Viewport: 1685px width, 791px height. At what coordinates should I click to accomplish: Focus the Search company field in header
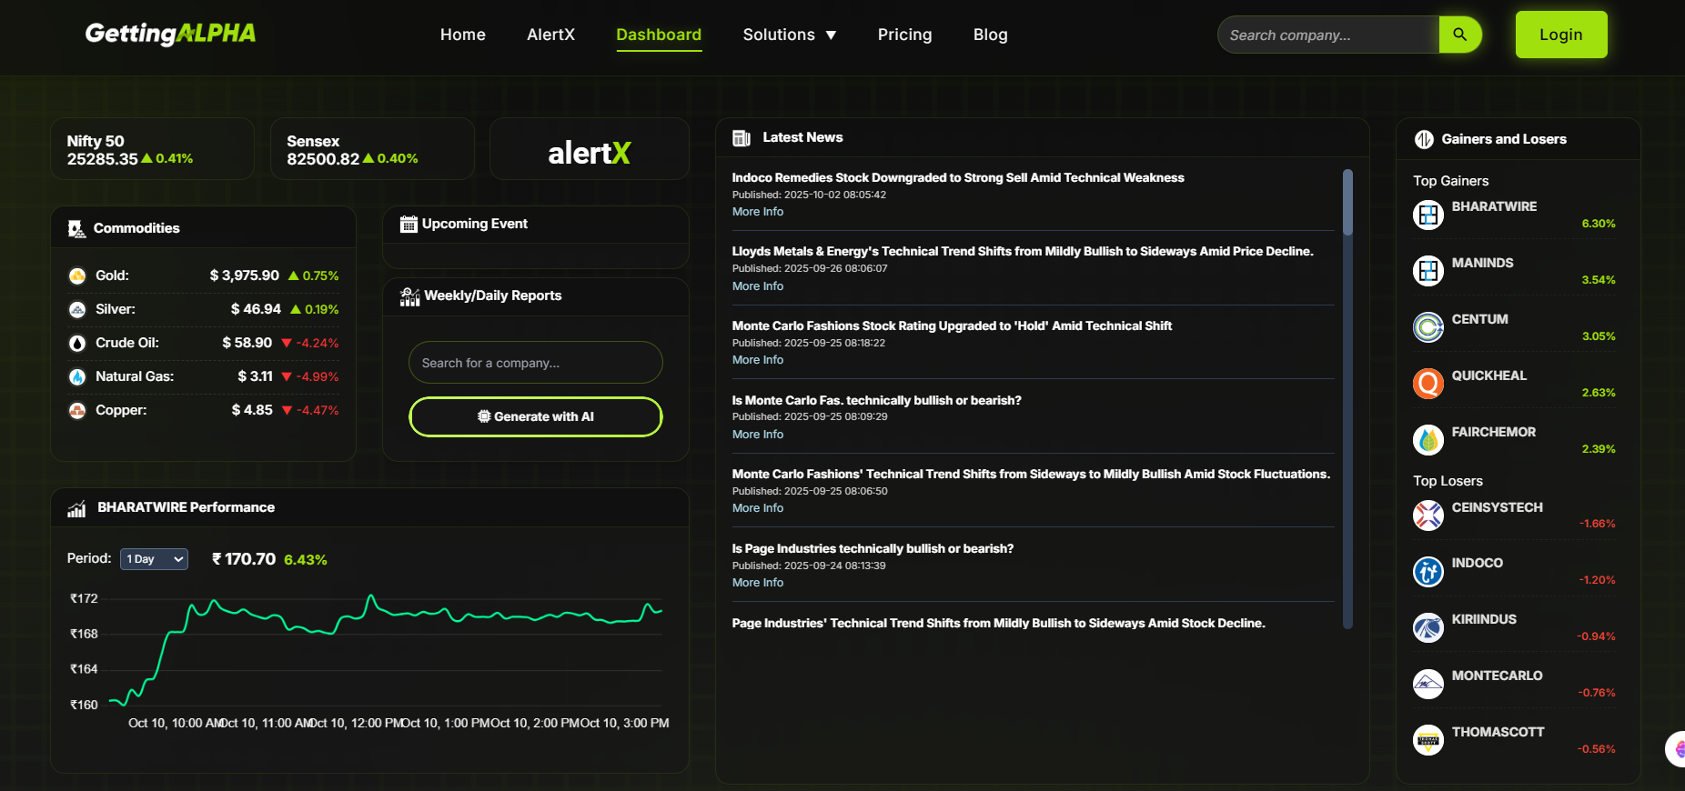coord(1328,35)
